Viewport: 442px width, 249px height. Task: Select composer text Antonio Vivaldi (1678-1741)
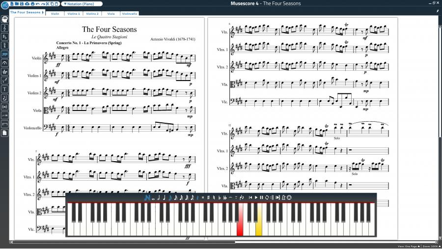tap(173, 39)
